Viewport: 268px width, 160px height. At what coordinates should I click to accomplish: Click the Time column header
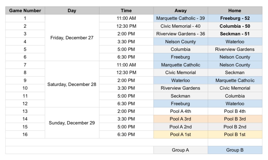[x=126, y=11]
